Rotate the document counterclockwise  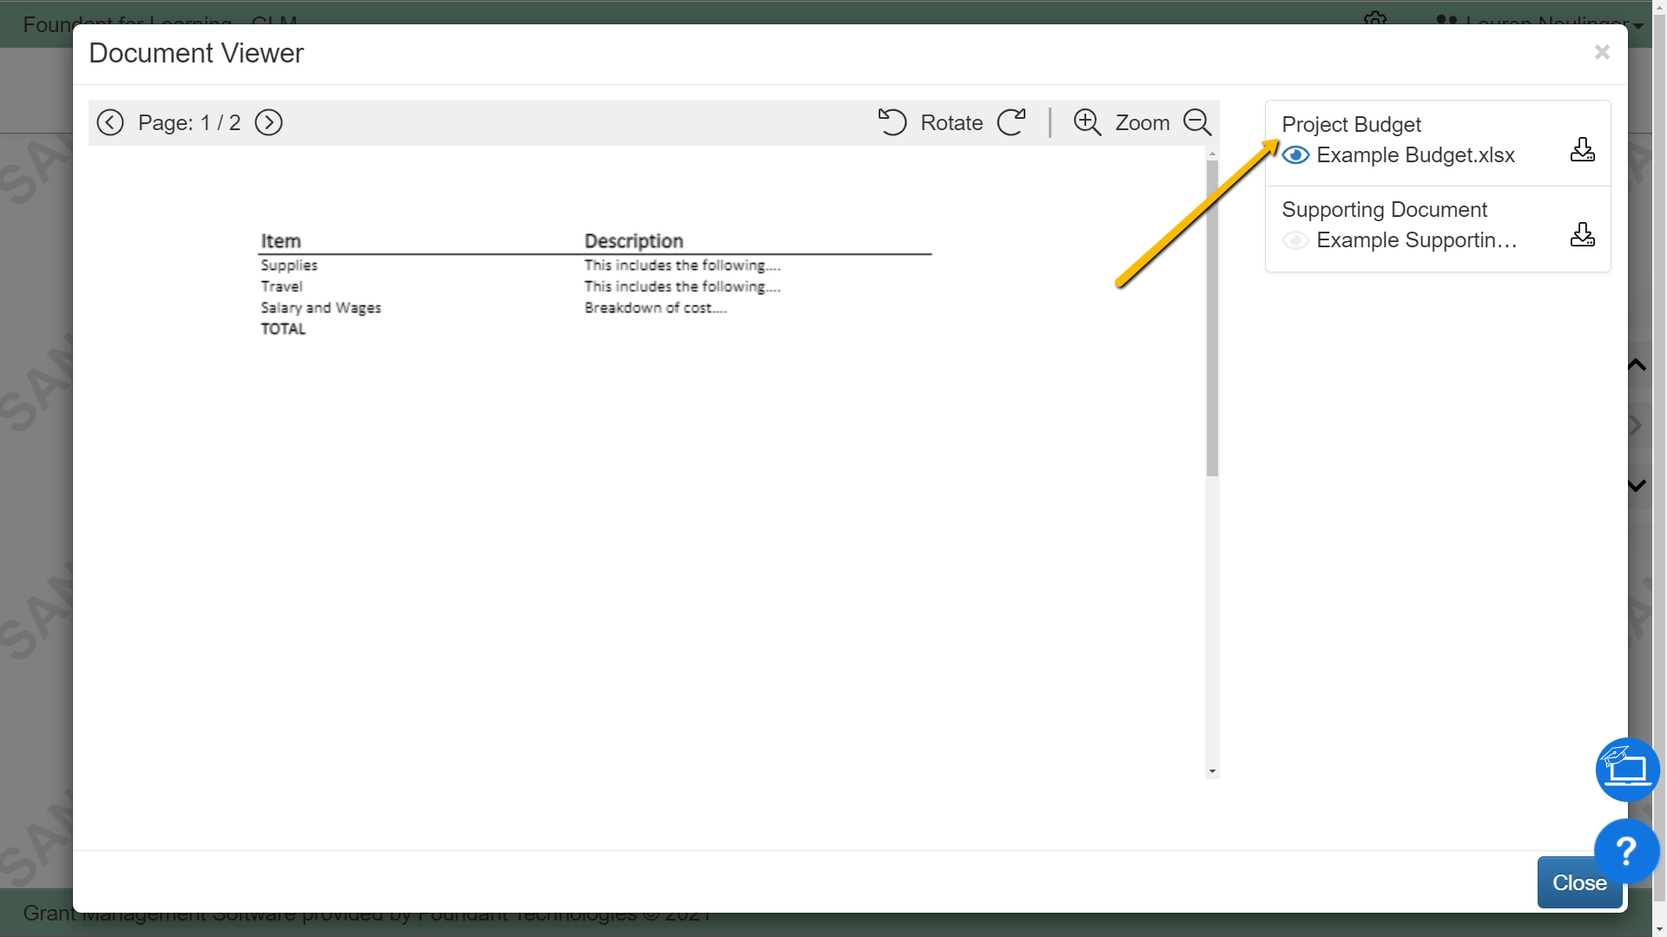[893, 122]
